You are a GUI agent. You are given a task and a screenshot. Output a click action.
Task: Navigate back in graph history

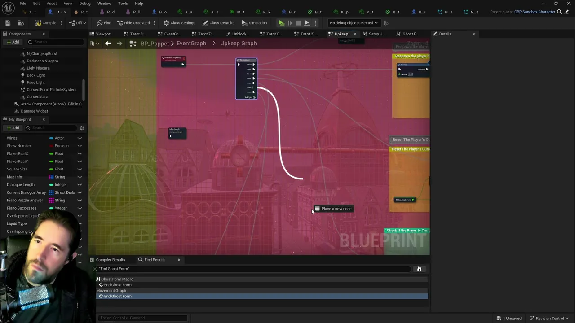point(108,43)
